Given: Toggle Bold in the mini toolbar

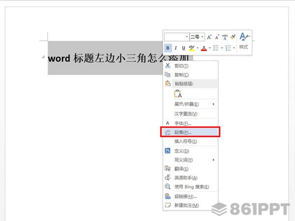Looking at the screenshot, I should click(x=168, y=48).
